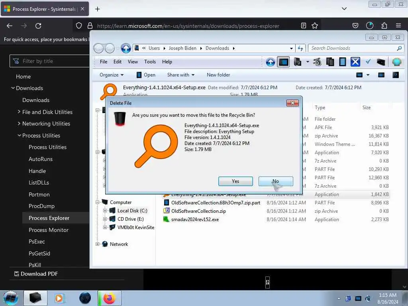The width and height of the screenshot is (408, 306).
Task: Open a new Firefox tab with plus
Action: 97,9
